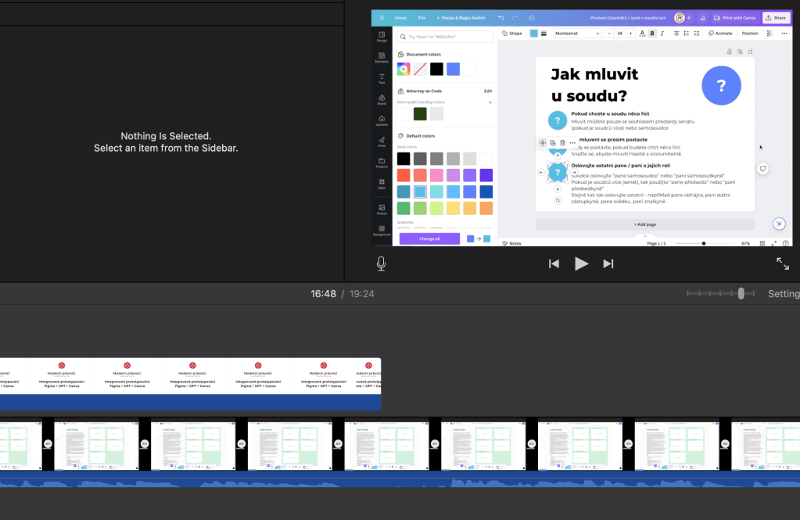Expand the Montserrat font dropdown

pyautogui.click(x=577, y=34)
